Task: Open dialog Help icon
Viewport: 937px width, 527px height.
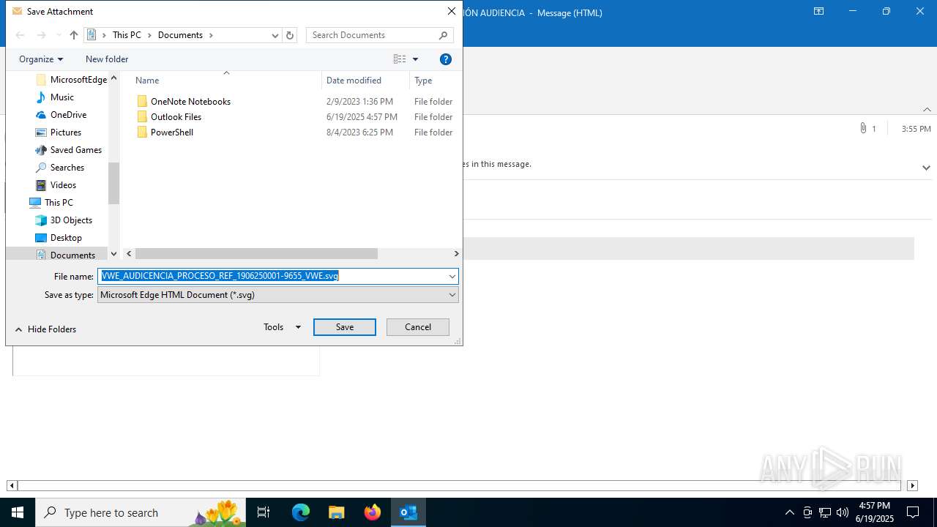Action: click(445, 59)
